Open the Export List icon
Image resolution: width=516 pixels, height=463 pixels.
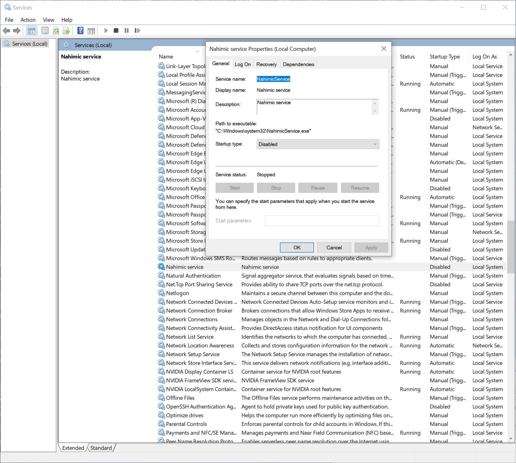pyautogui.click(x=66, y=30)
